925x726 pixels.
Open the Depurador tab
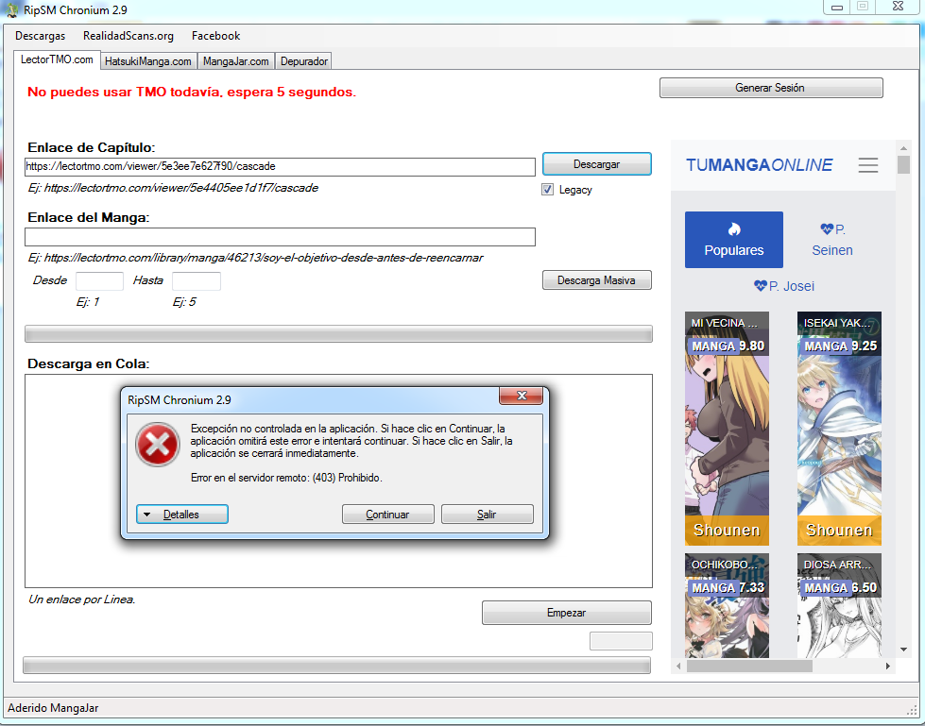[304, 61]
